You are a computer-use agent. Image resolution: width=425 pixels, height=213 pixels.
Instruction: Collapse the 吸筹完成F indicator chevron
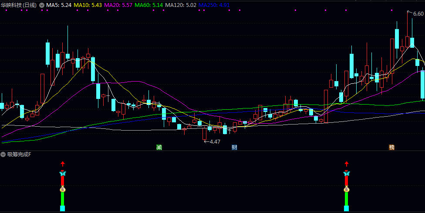point(3,154)
